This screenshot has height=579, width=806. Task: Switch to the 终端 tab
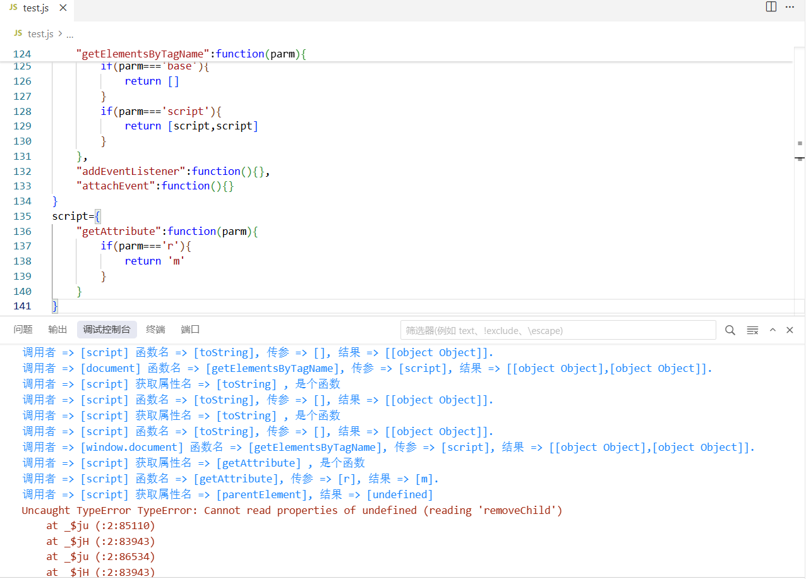(x=155, y=330)
